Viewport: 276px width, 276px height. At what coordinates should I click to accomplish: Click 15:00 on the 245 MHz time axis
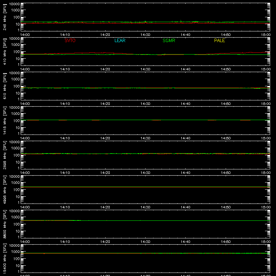click(x=266, y=35)
